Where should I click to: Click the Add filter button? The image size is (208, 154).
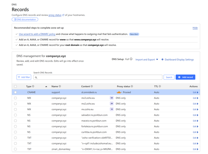click(24, 77)
